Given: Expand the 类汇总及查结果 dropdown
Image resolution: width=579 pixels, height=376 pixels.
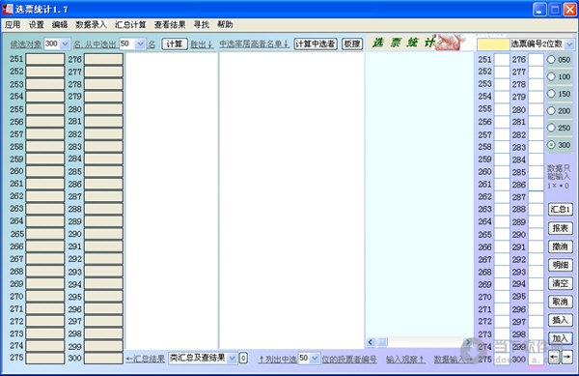Looking at the screenshot, I should pos(232,359).
